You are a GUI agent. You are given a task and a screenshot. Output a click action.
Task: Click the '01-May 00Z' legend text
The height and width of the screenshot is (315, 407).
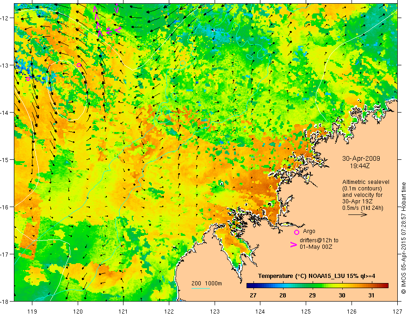coord(315,246)
